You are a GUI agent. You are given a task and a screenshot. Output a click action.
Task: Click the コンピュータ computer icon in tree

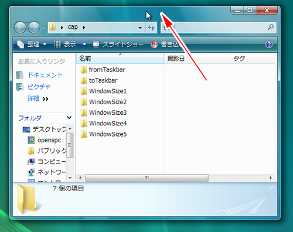pos(31,162)
